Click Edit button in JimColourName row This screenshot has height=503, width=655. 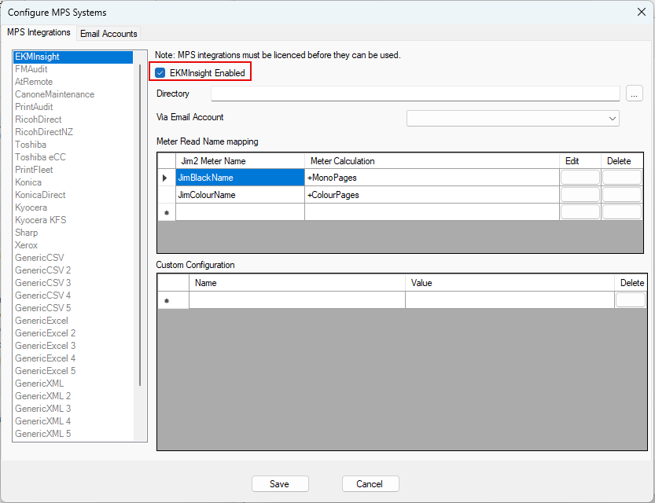pyautogui.click(x=580, y=195)
